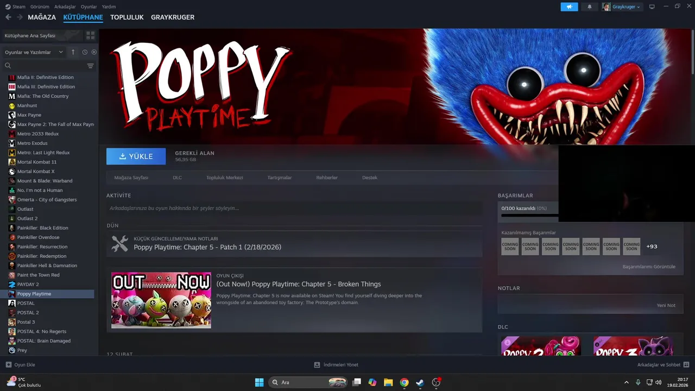The width and height of the screenshot is (695, 391).
Task: Open the Yardım menu
Action: pyautogui.click(x=109, y=7)
